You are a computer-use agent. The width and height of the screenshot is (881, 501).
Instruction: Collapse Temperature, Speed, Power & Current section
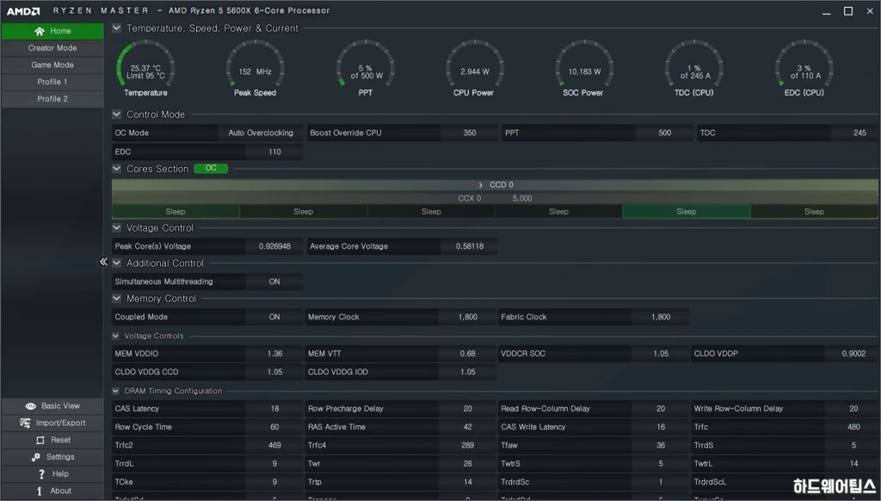116,28
